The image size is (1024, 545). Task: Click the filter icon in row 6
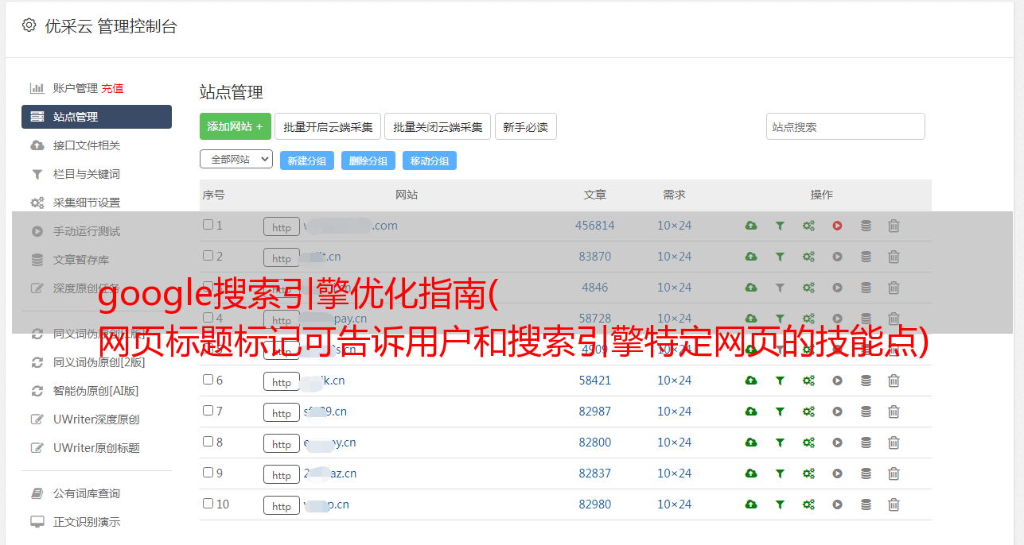(x=780, y=381)
